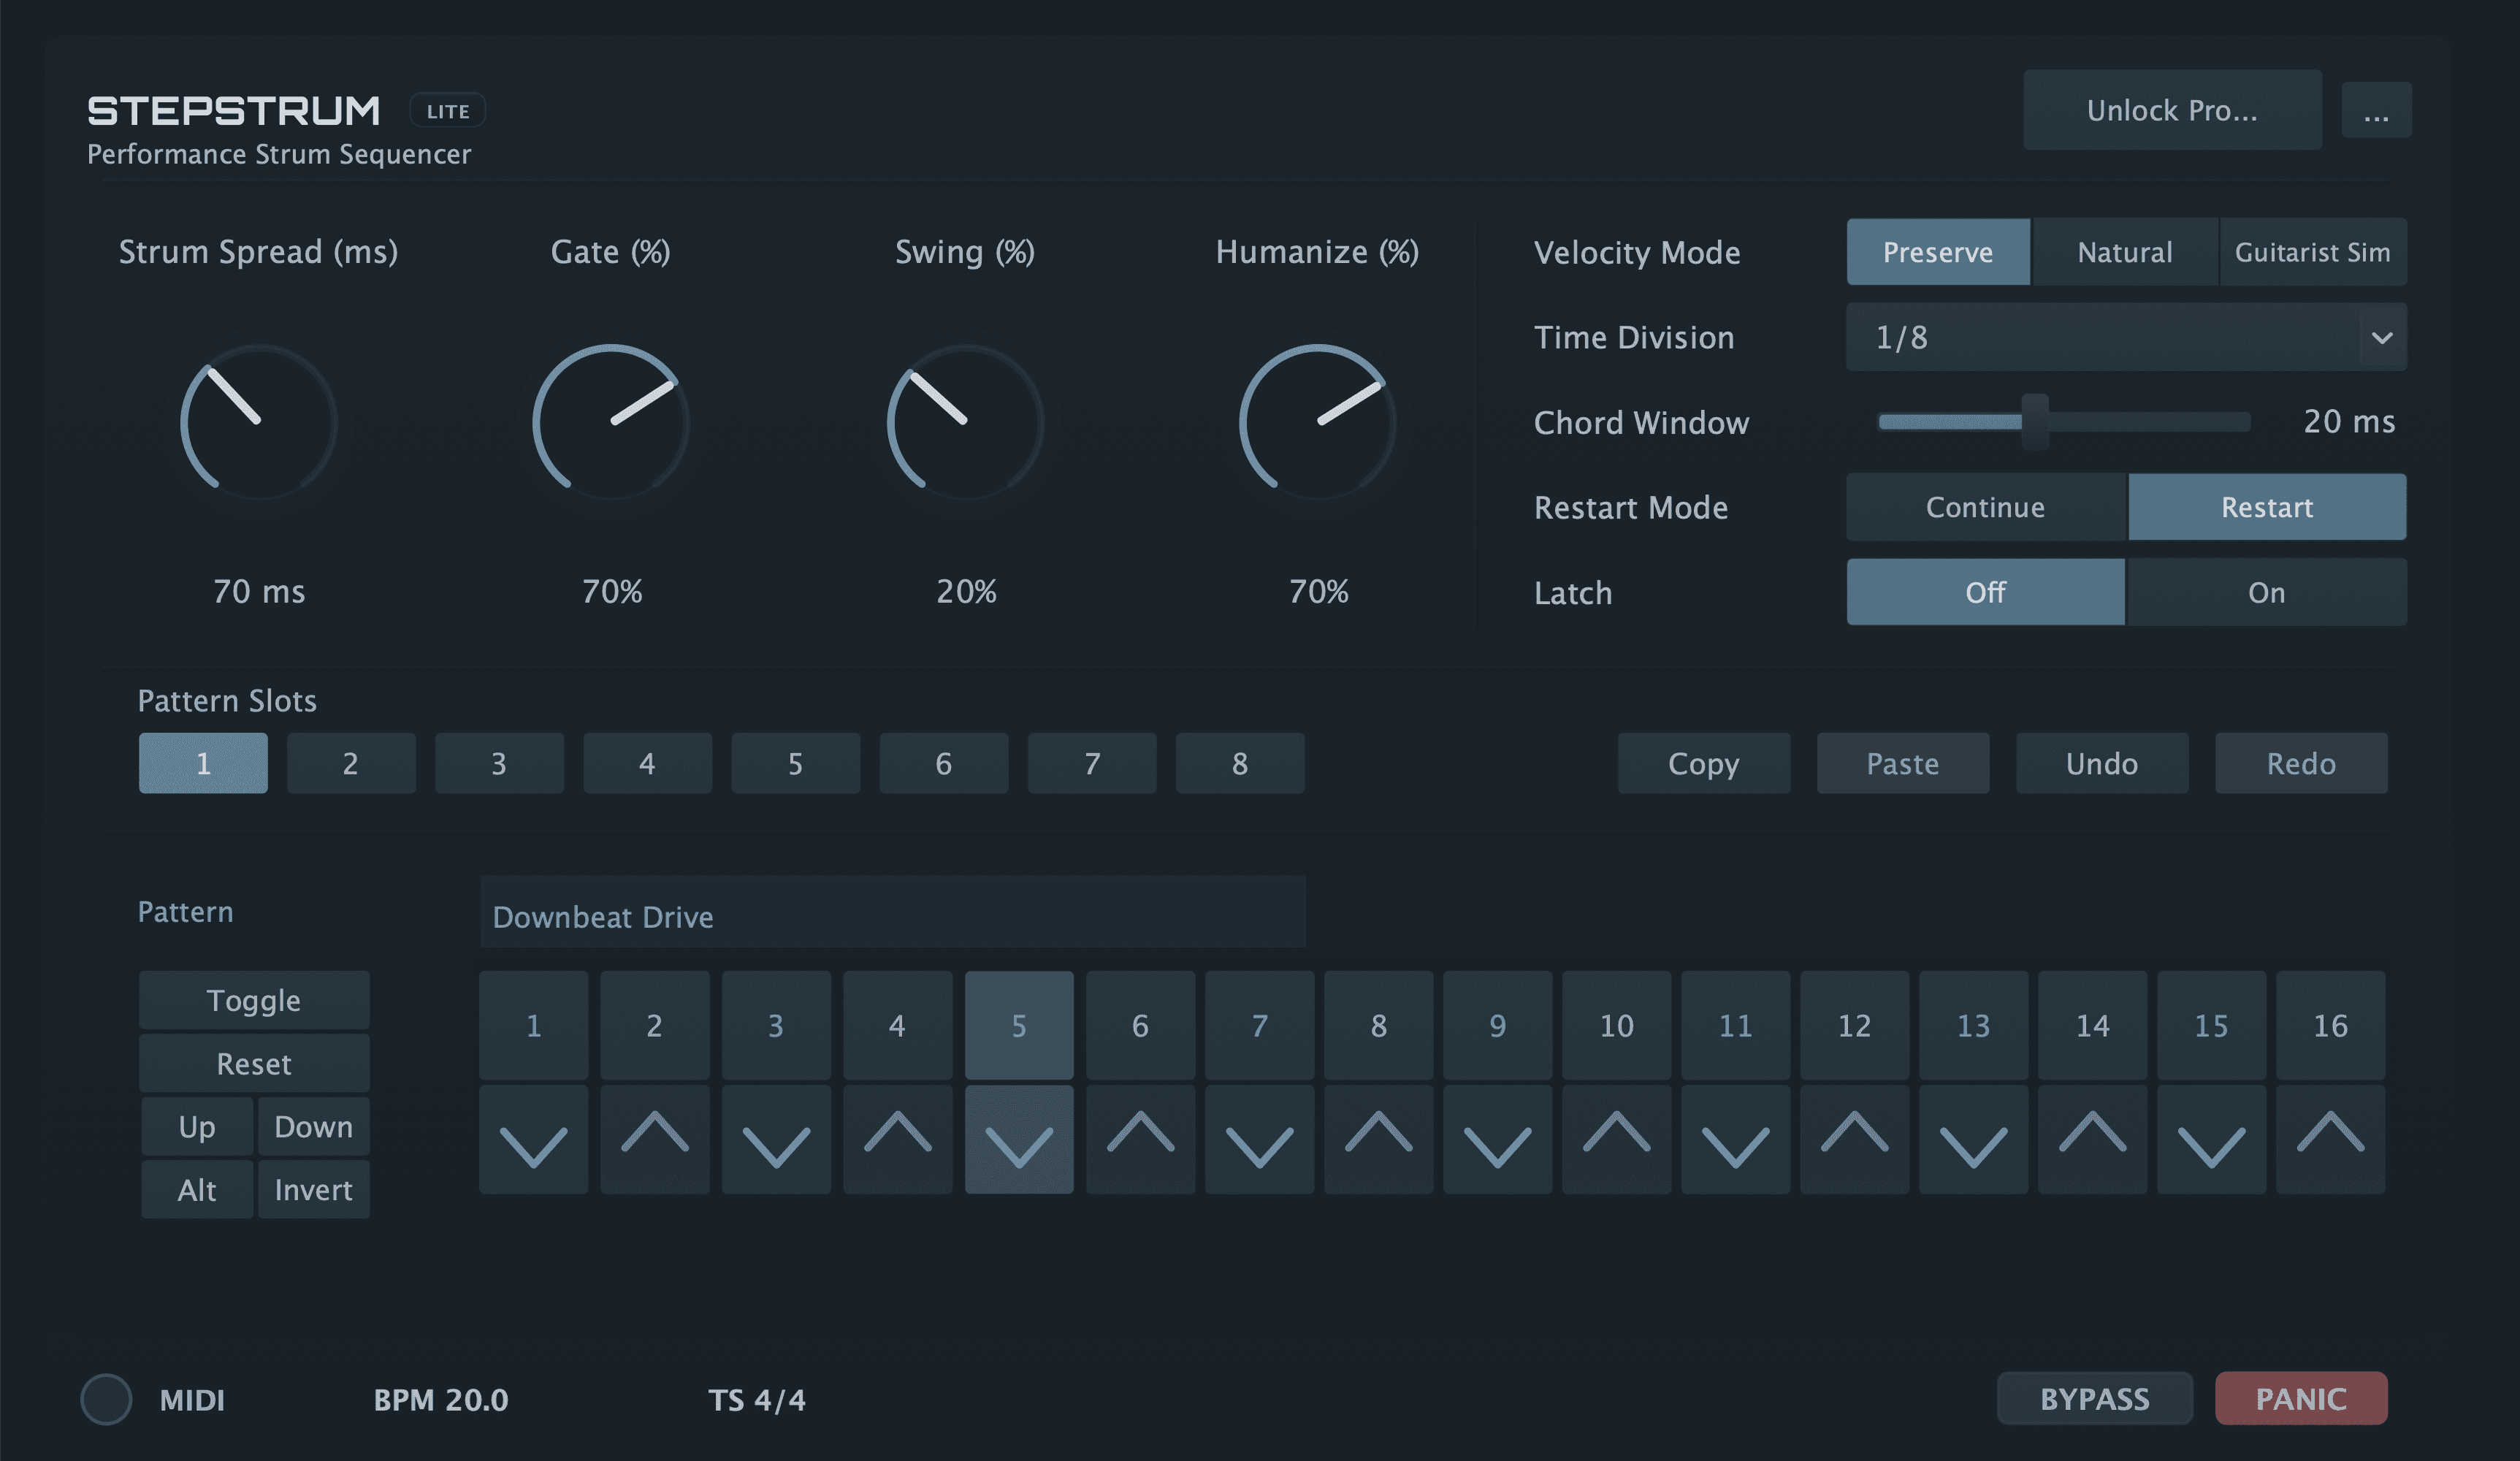Switch to pattern slot 6

pos(943,763)
